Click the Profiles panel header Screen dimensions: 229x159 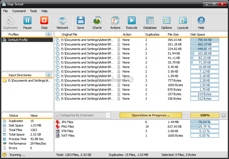coord(27,34)
